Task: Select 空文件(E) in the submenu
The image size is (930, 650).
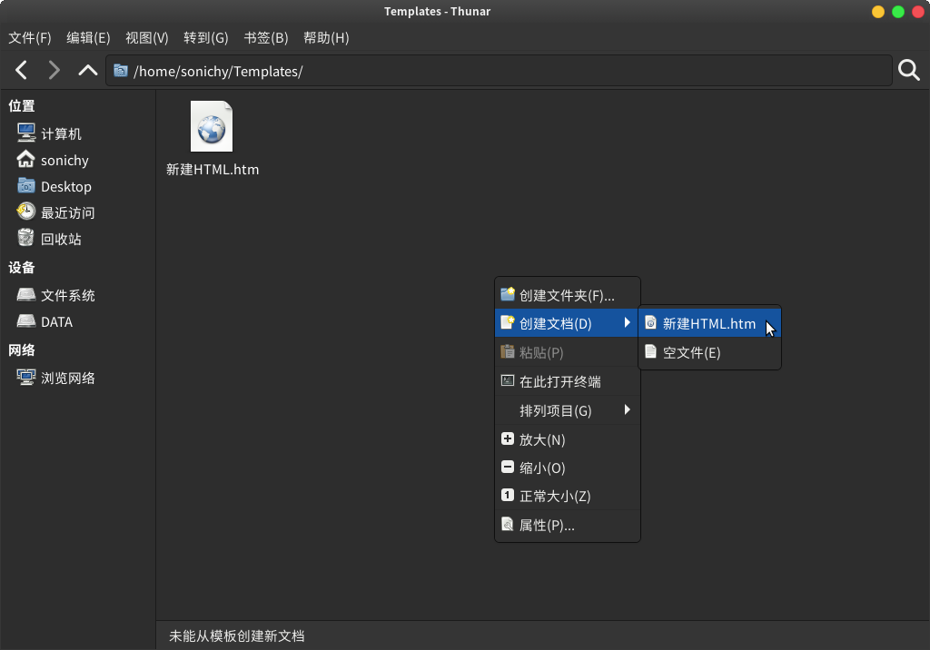Action: (691, 352)
